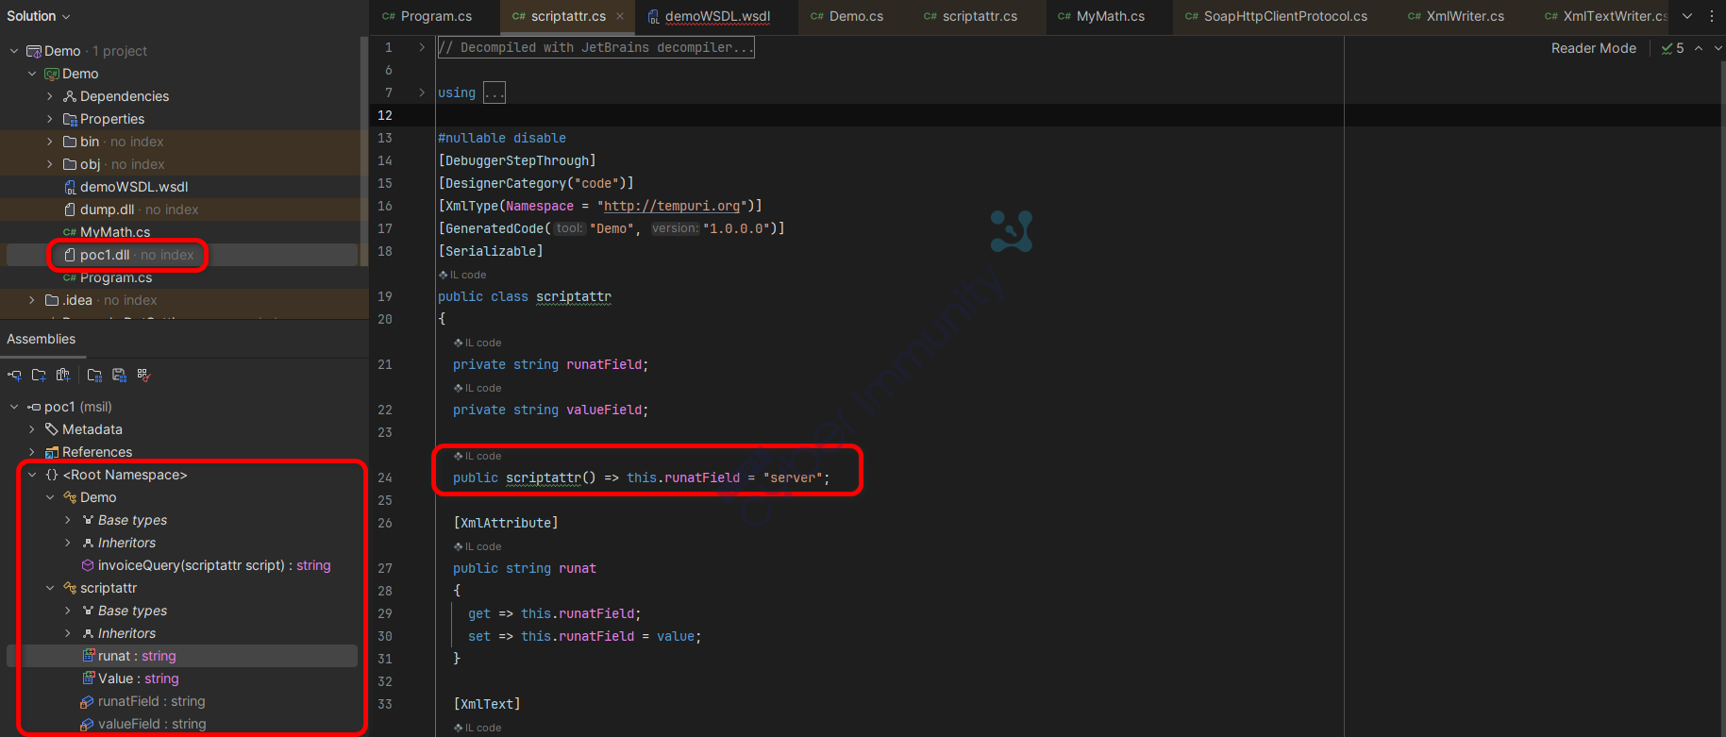Go to the previous highlighted problem arrow
Viewport: 1726px width, 737px height.
[1699, 48]
